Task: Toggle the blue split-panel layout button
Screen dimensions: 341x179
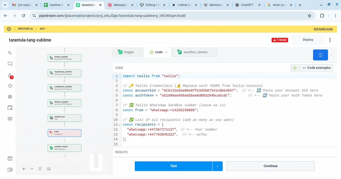Action: coord(320,55)
